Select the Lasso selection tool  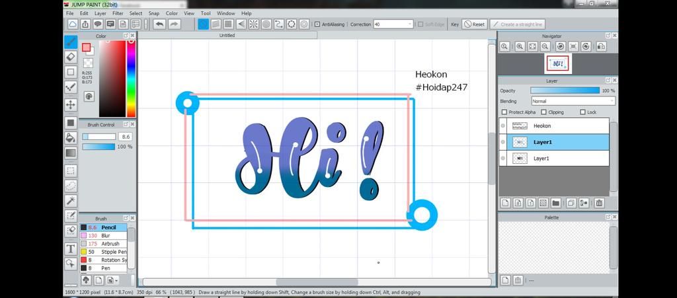coord(71,186)
